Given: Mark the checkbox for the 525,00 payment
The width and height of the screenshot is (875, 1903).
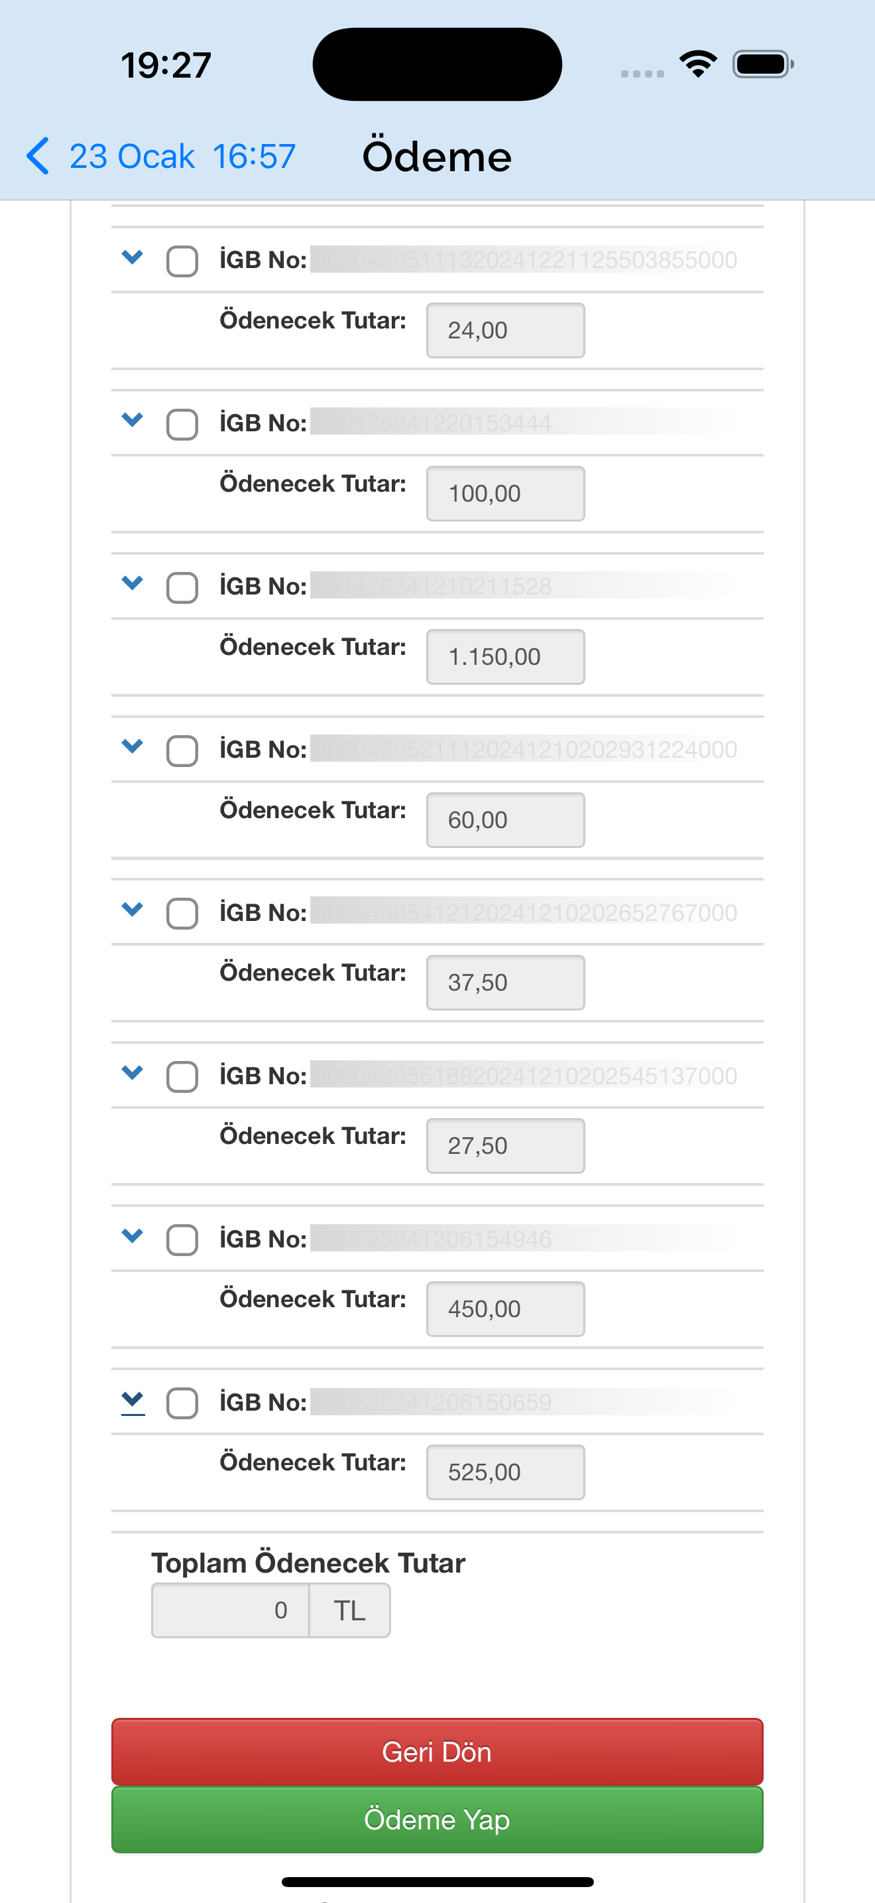Looking at the screenshot, I should (182, 1403).
